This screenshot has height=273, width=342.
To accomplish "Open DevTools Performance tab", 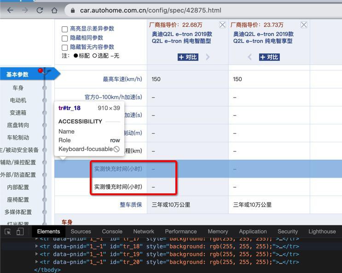I will (x=181, y=232).
